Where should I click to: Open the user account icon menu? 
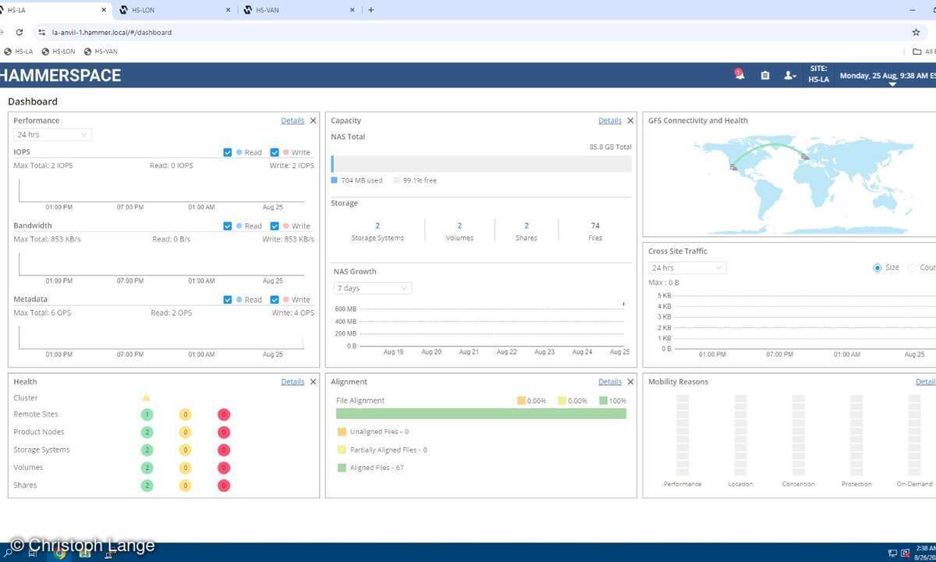(x=789, y=75)
